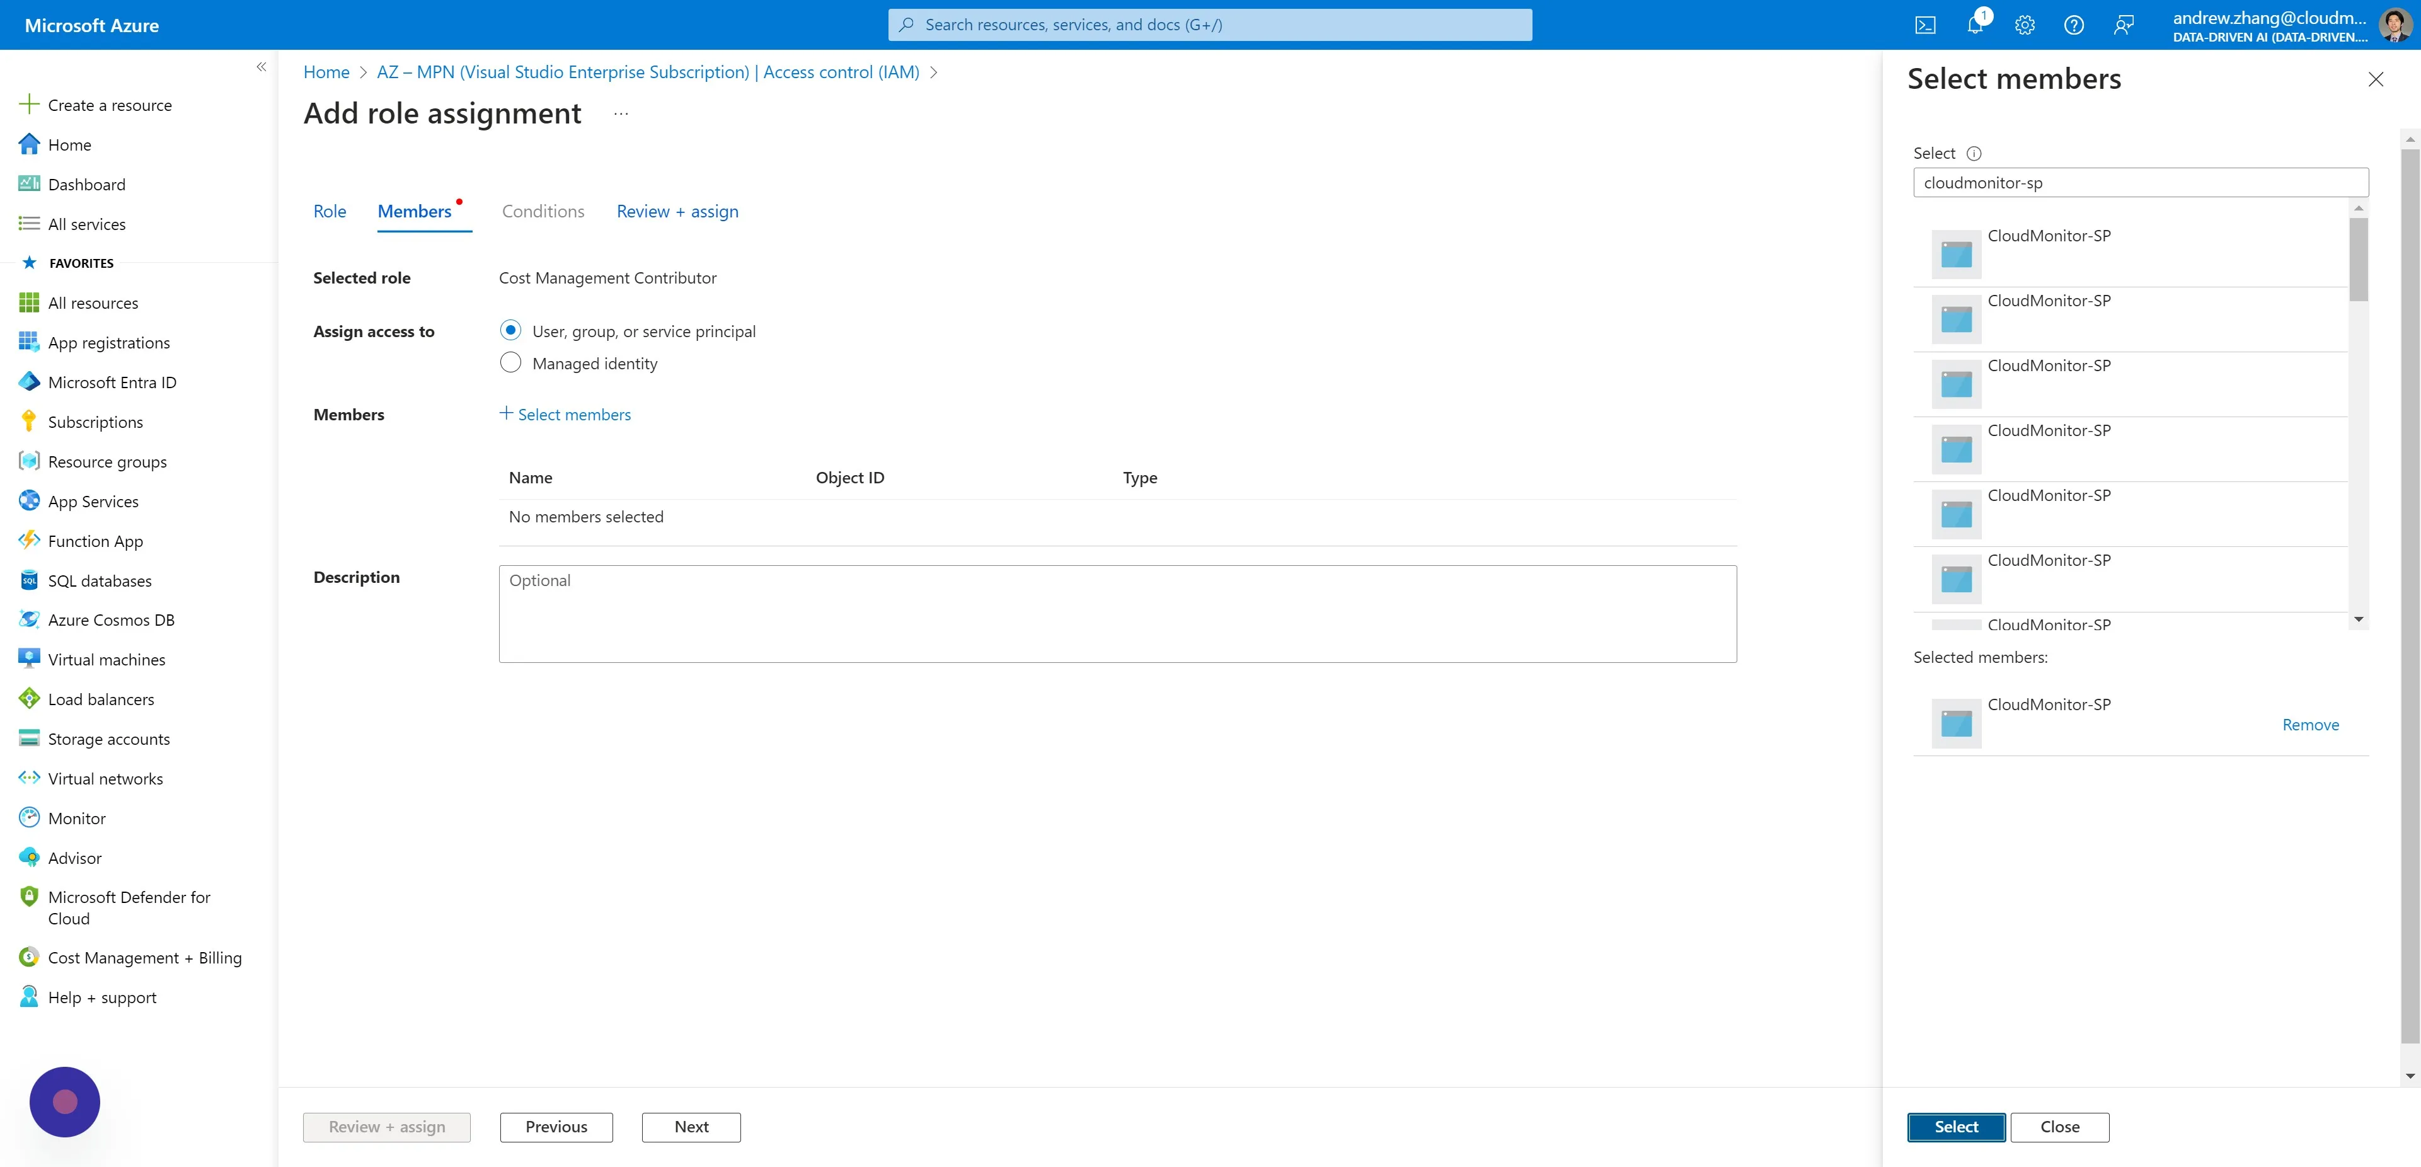This screenshot has height=1167, width=2421.
Task: Open Microsoft Entra ID
Action: click(x=112, y=382)
